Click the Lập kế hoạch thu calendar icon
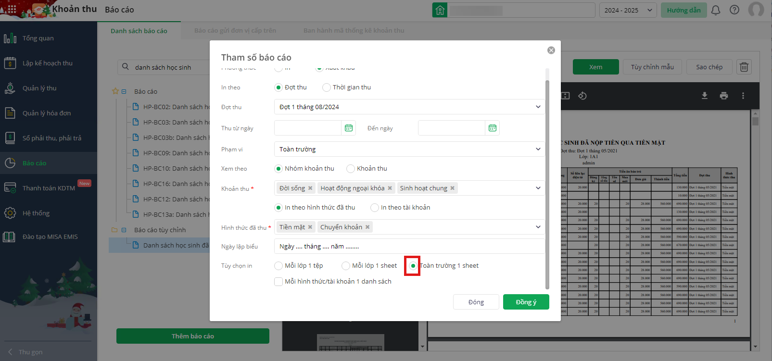 (10, 63)
